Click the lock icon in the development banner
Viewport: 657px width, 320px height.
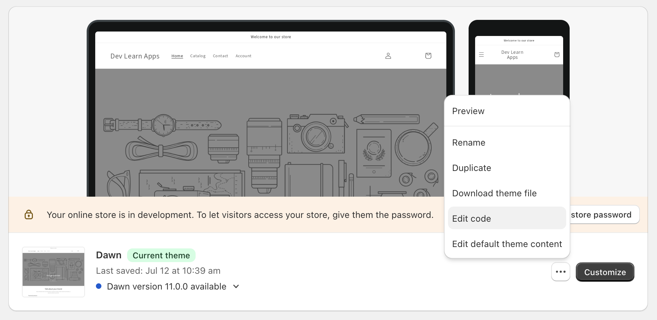click(29, 215)
